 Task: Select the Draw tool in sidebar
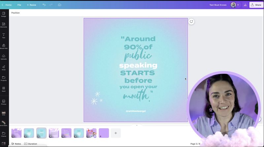tap(4, 68)
